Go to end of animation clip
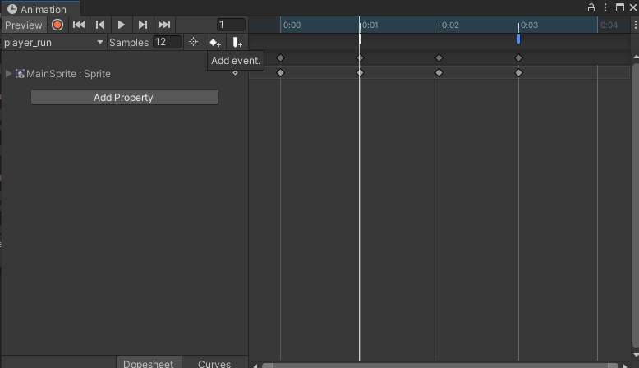 (x=164, y=25)
